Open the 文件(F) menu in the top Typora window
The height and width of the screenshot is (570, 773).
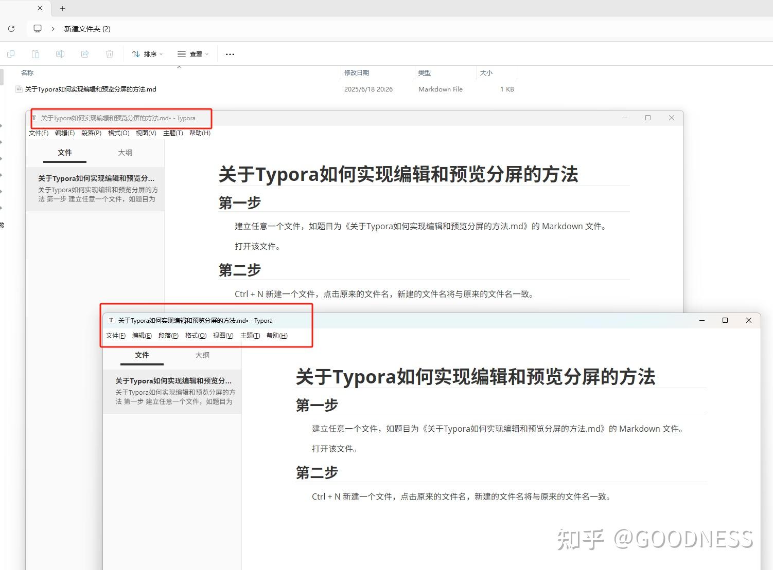(x=38, y=133)
